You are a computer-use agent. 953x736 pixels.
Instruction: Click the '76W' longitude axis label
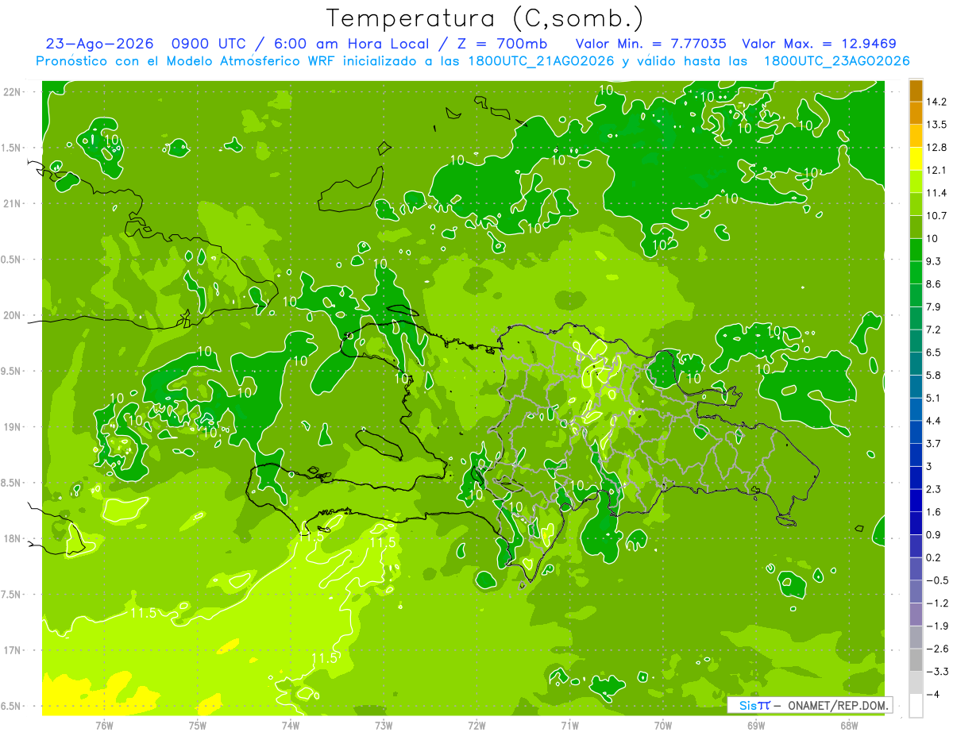[x=105, y=726]
